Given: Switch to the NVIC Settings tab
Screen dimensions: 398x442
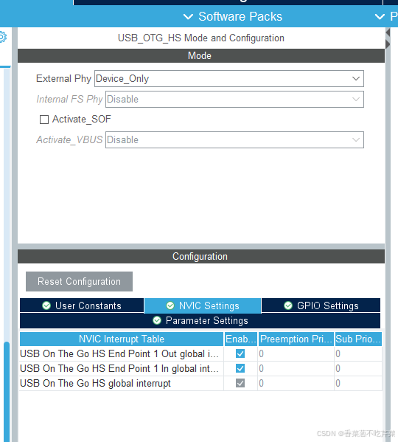Looking at the screenshot, I should click(203, 305).
